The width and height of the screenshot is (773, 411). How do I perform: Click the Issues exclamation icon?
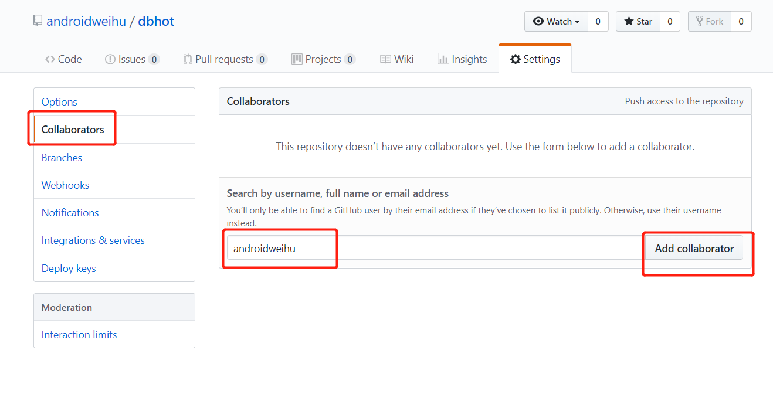(110, 59)
